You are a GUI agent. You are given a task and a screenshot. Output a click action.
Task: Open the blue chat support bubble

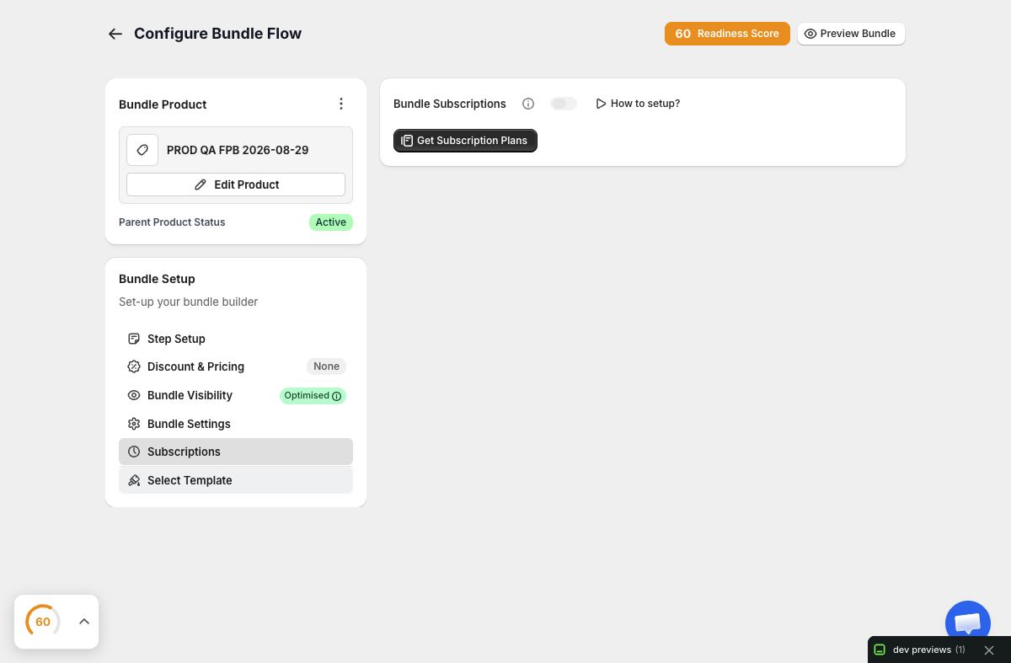pyautogui.click(x=968, y=623)
